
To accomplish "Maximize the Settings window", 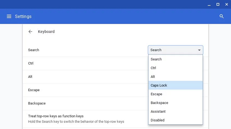I will [218, 4].
